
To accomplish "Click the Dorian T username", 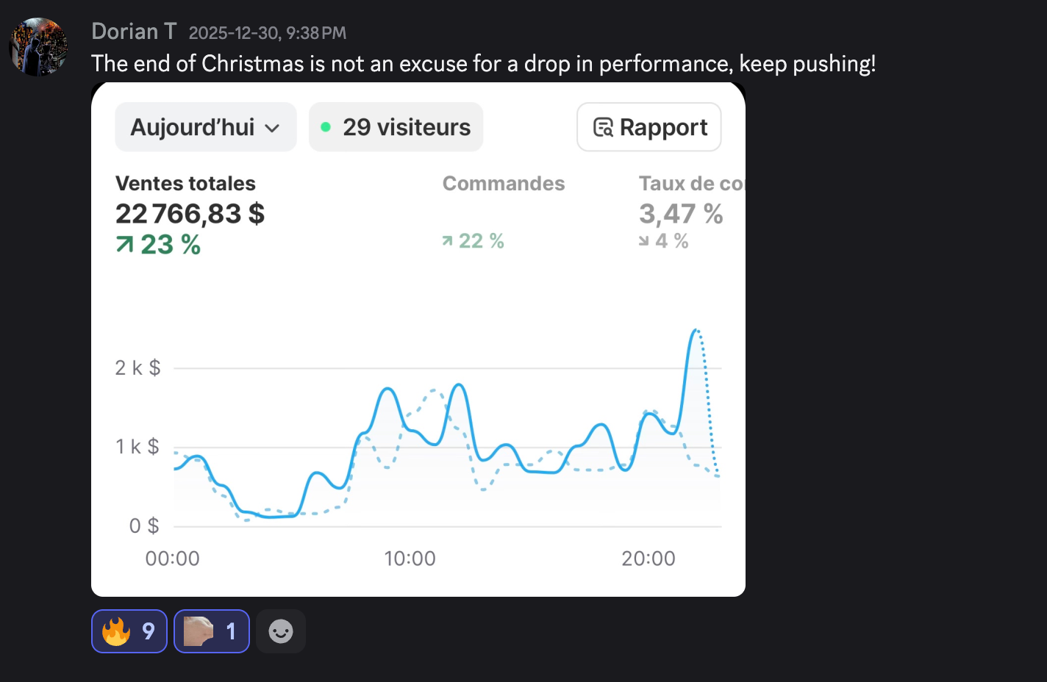I will 134,32.
